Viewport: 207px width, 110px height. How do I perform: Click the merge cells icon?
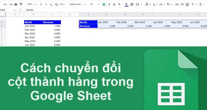(138, 4)
